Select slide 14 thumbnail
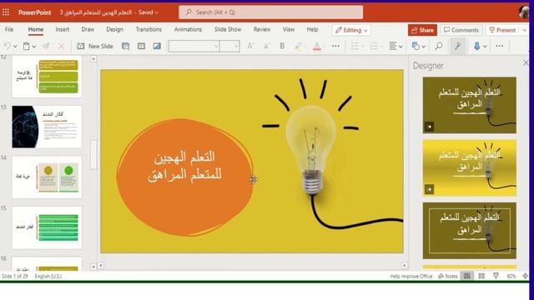Viewport: 534px width, 300px height. [47, 177]
